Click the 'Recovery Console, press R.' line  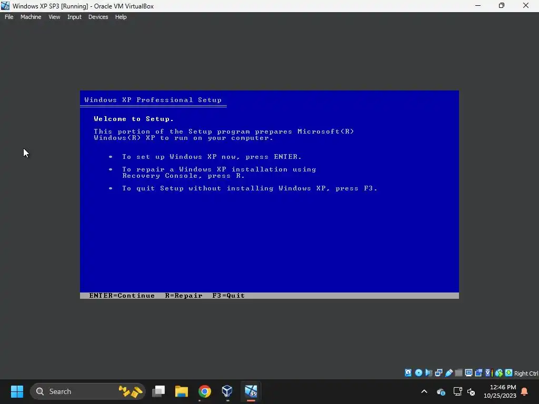click(x=183, y=176)
